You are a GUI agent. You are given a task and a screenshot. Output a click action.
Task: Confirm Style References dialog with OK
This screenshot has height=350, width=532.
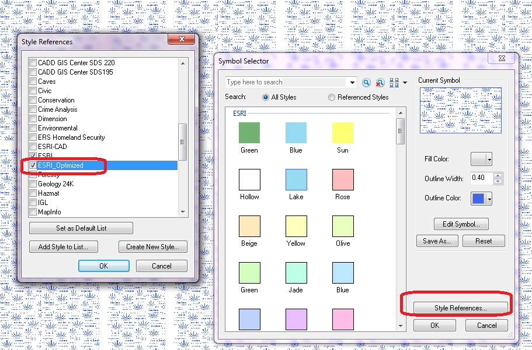click(104, 266)
